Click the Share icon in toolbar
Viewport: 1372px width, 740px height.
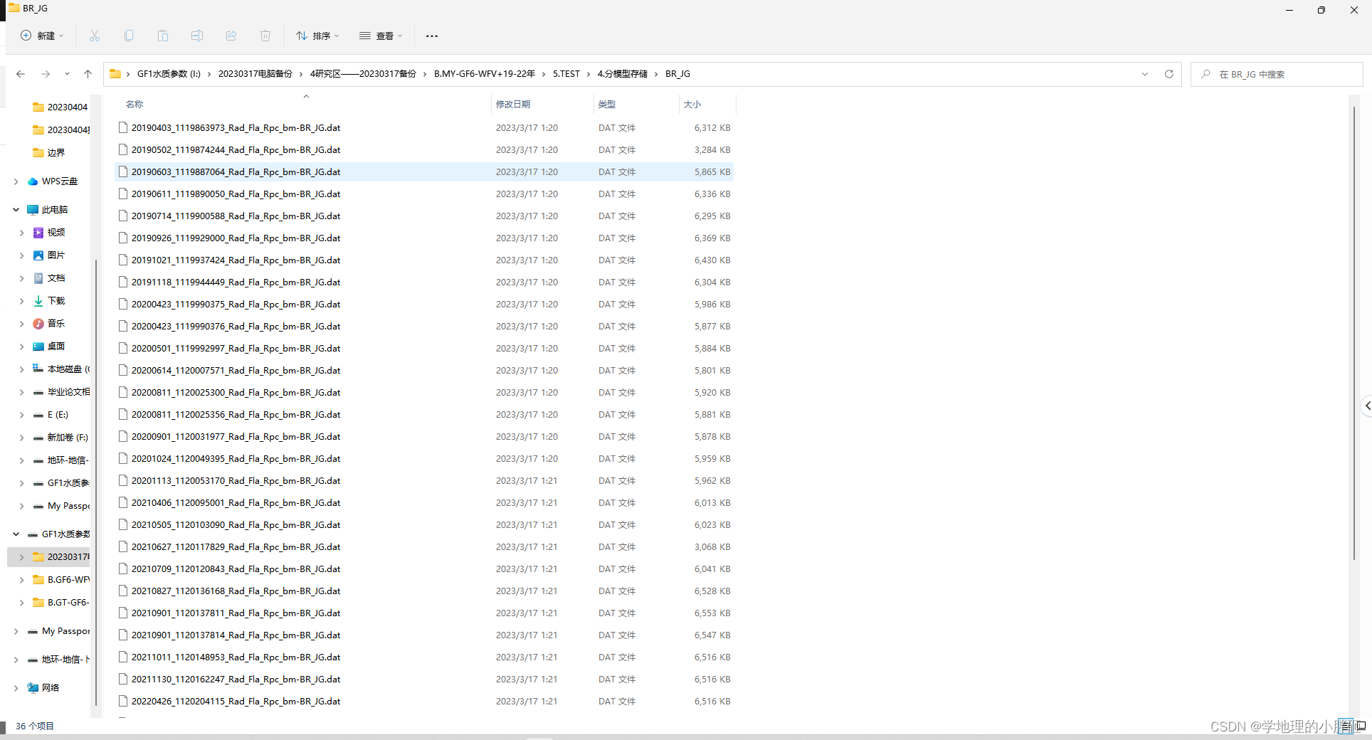[x=231, y=36]
